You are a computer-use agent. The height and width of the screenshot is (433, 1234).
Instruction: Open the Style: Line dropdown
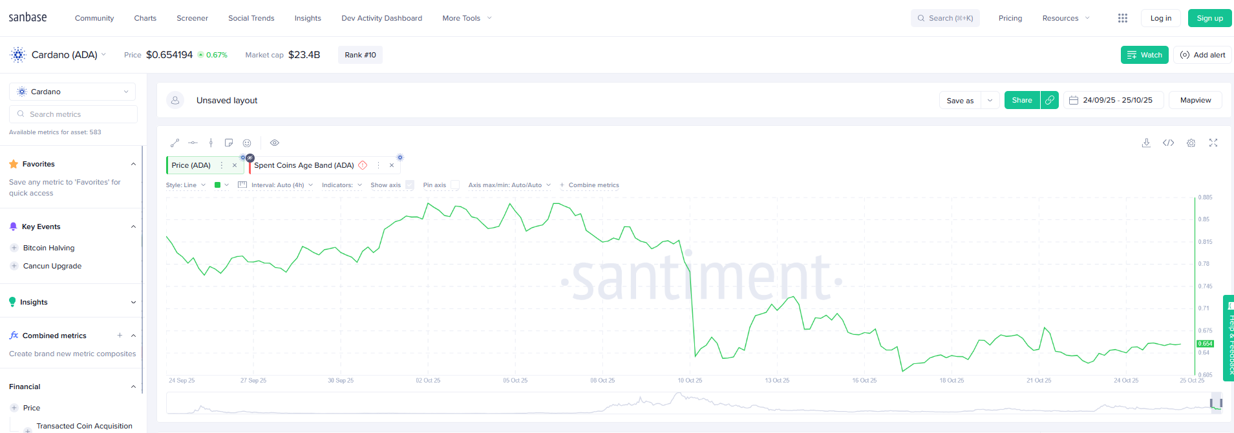coord(186,185)
